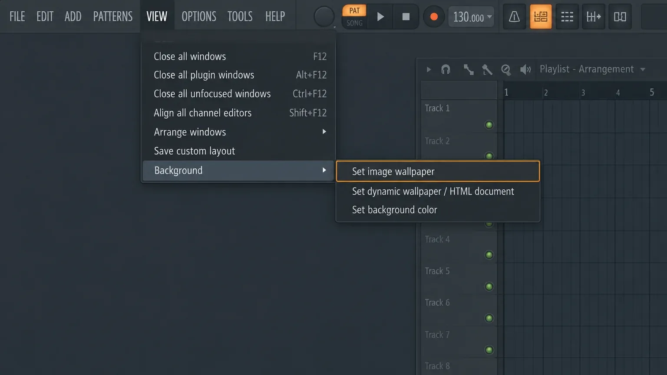This screenshot has height=375, width=667.
Task: Open the PATTERNS menu
Action: point(113,16)
